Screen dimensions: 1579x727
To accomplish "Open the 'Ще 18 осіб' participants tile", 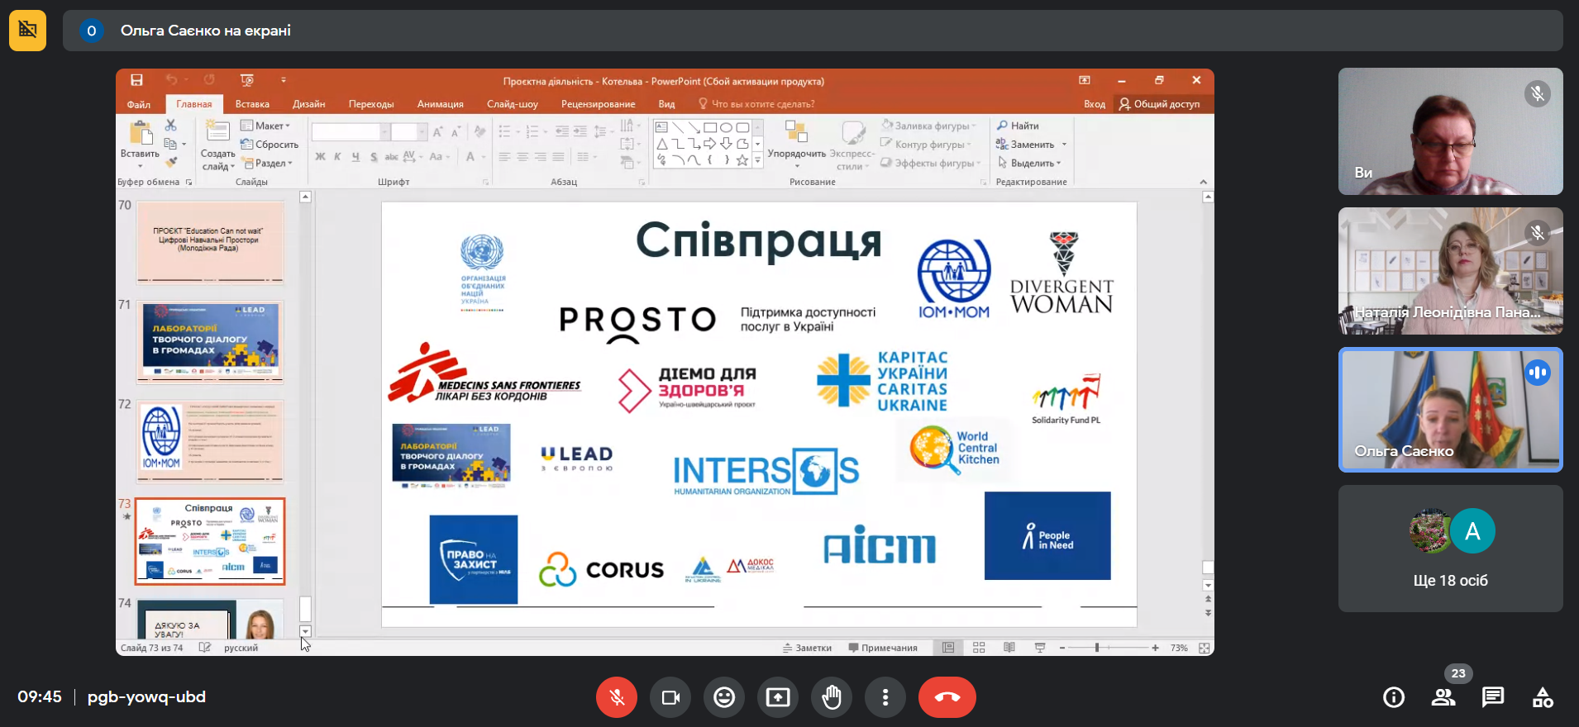I will click(1451, 549).
